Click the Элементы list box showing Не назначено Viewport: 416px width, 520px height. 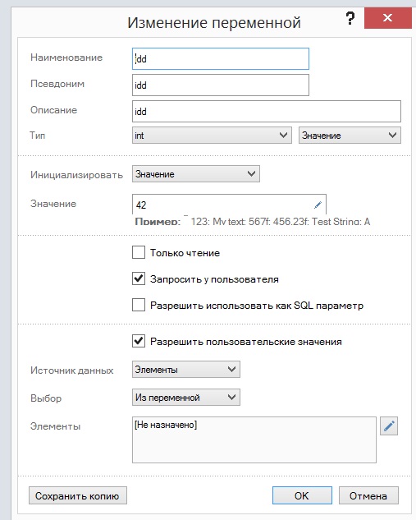[x=254, y=439]
